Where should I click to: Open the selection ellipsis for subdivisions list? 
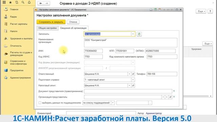[x=150, y=103]
